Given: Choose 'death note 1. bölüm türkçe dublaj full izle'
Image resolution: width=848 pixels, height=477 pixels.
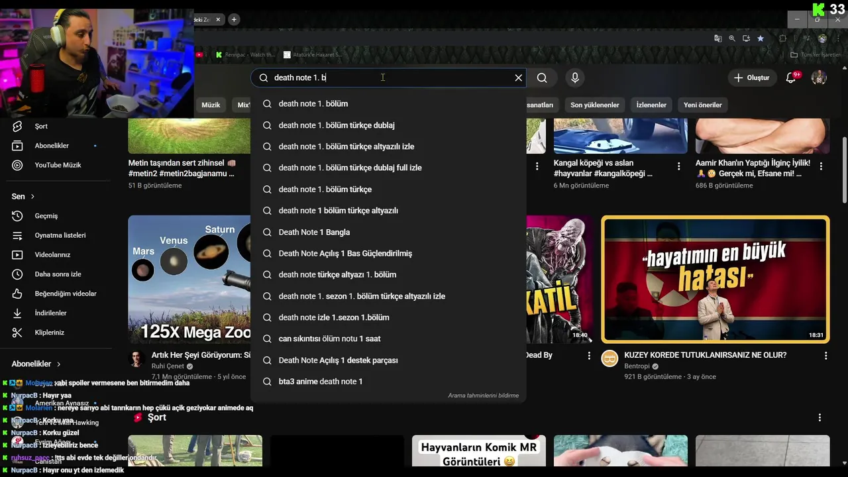Looking at the screenshot, I should (388, 168).
